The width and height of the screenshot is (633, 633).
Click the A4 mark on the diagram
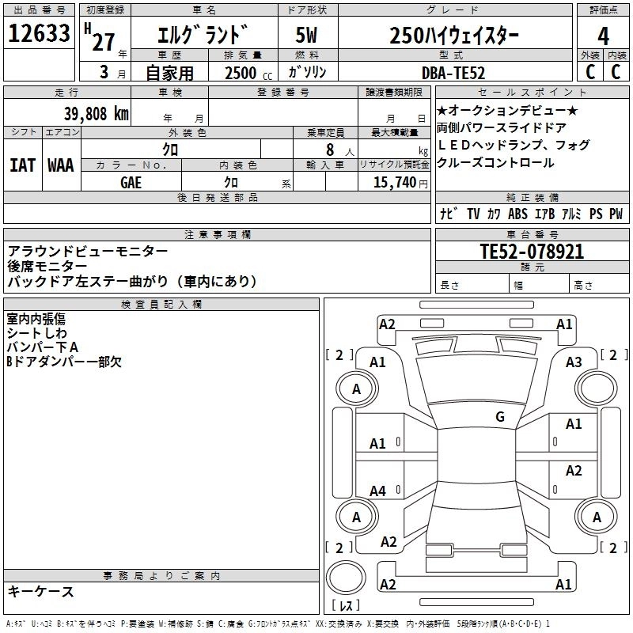coord(378,491)
